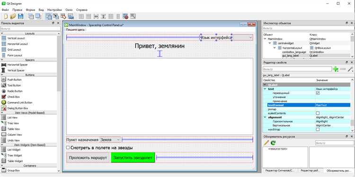Select Tree View widget

pyautogui.click(x=10, y=123)
